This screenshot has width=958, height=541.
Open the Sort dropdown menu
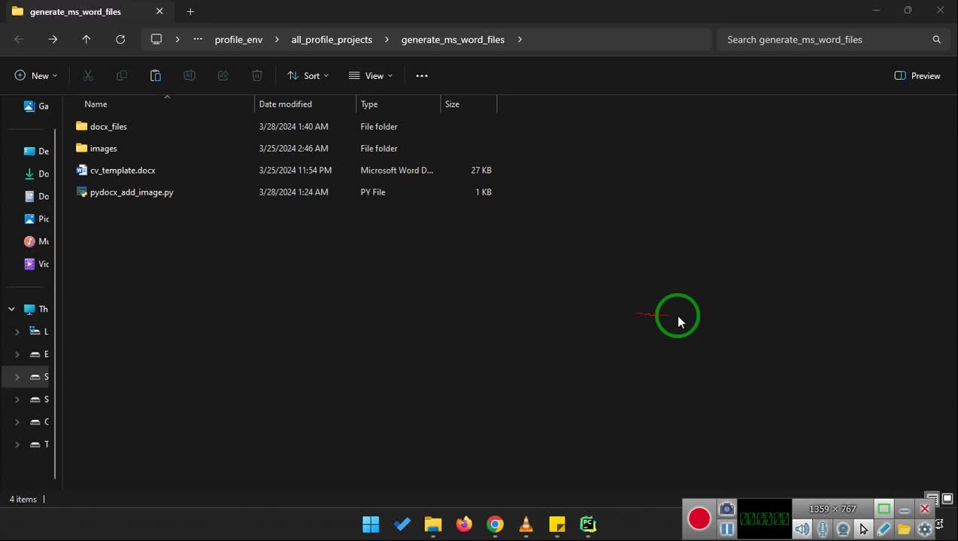308,76
